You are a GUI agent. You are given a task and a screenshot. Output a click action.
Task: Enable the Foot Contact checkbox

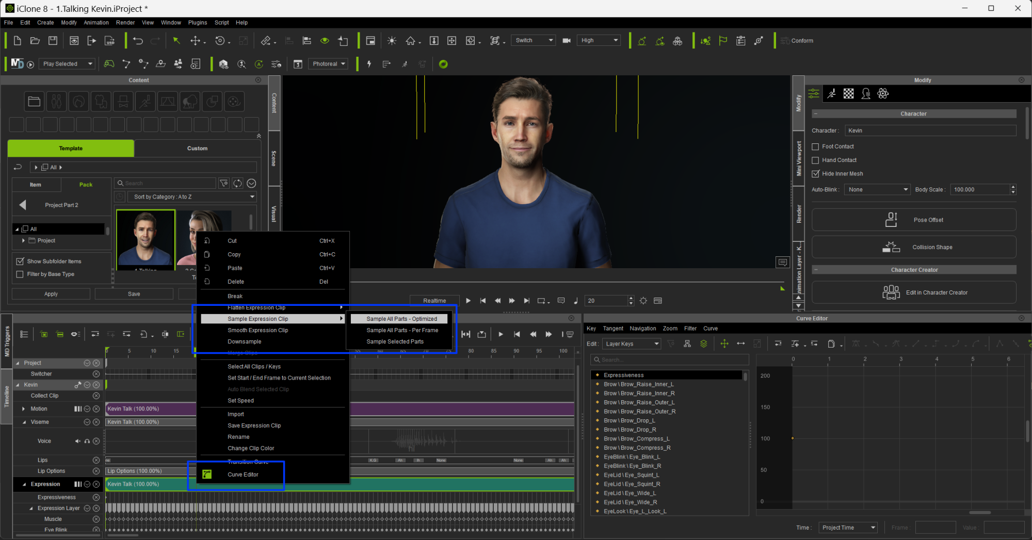click(815, 147)
